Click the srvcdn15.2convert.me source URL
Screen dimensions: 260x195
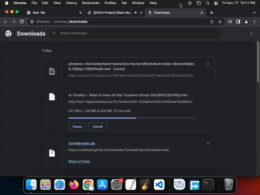[x=132, y=76]
